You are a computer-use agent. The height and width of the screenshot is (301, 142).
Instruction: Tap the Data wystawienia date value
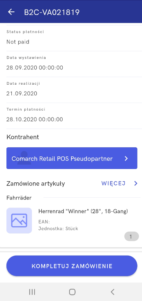click(x=35, y=68)
